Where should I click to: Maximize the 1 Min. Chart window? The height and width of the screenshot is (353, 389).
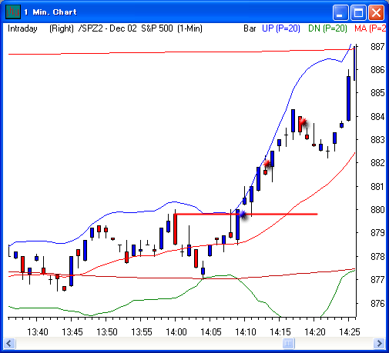pos(358,12)
